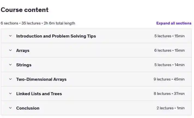Viewport: 194px width, 118px height.
Task: Select the Strings section title
Action: point(24,65)
